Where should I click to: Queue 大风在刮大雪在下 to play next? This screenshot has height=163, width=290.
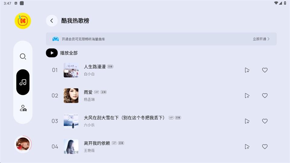[x=247, y=121]
